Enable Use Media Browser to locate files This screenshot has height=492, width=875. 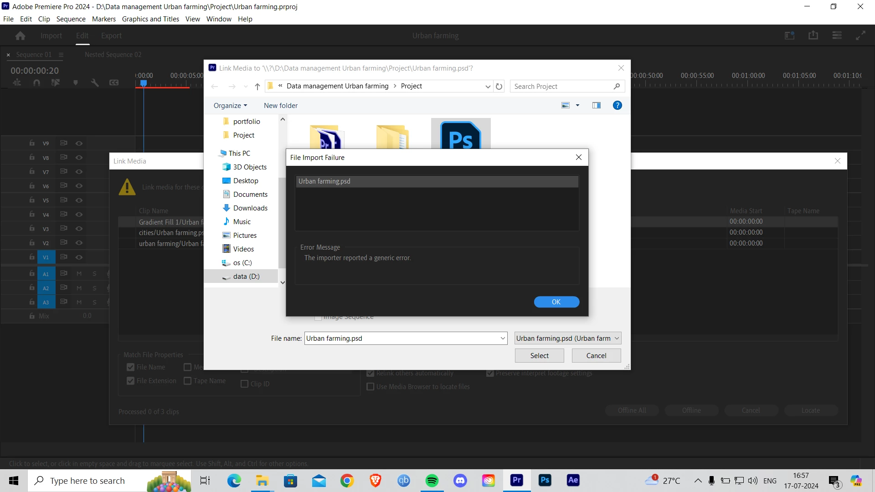(371, 387)
